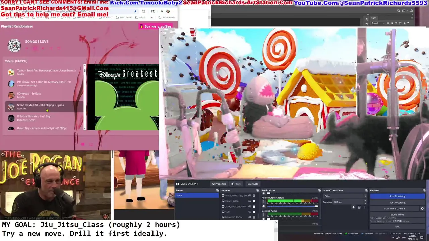This screenshot has width=429, height=241.
Task: Select the 'Scene' item in Scenes list
Action: click(x=197, y=195)
